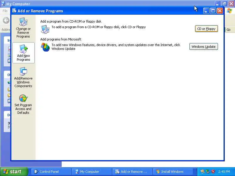The height and width of the screenshot is (176, 235).
Task: Switch to Add or Remove taskbar button
Action: pos(132,172)
